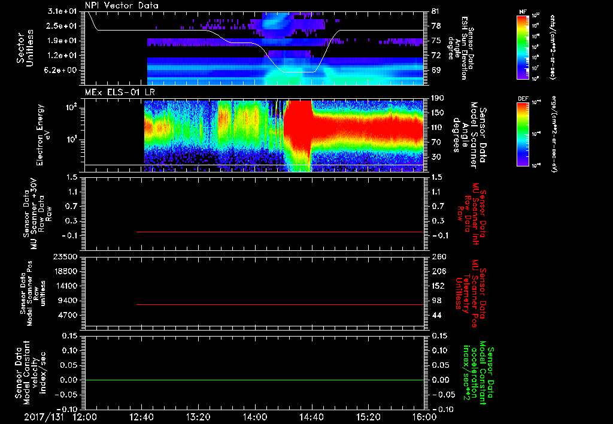Click the 81 degree elevation tick
The width and height of the screenshot is (613, 424).
tap(436, 11)
